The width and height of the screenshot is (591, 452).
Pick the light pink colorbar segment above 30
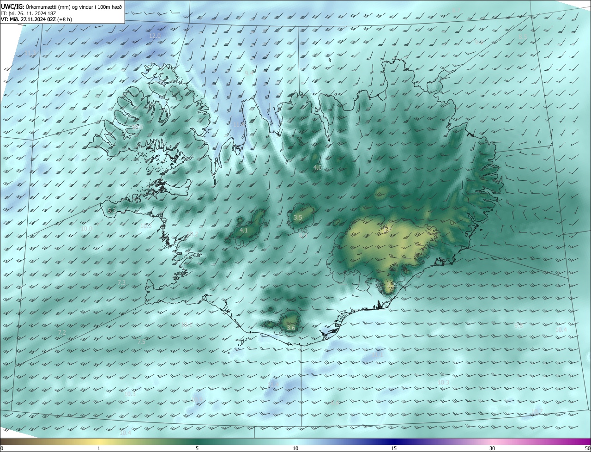[x=492, y=441]
